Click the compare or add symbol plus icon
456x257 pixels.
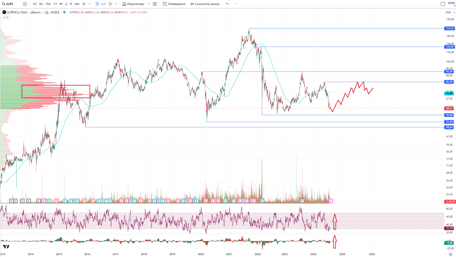click(x=25, y=4)
